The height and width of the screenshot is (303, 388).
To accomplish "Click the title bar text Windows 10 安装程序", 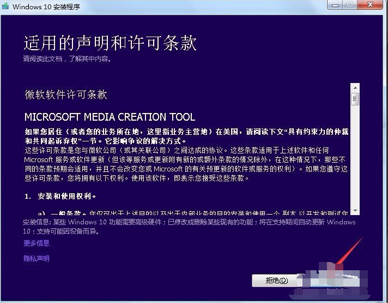I will (x=46, y=7).
